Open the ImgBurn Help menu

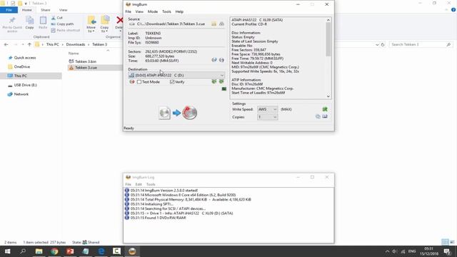pos(179,11)
